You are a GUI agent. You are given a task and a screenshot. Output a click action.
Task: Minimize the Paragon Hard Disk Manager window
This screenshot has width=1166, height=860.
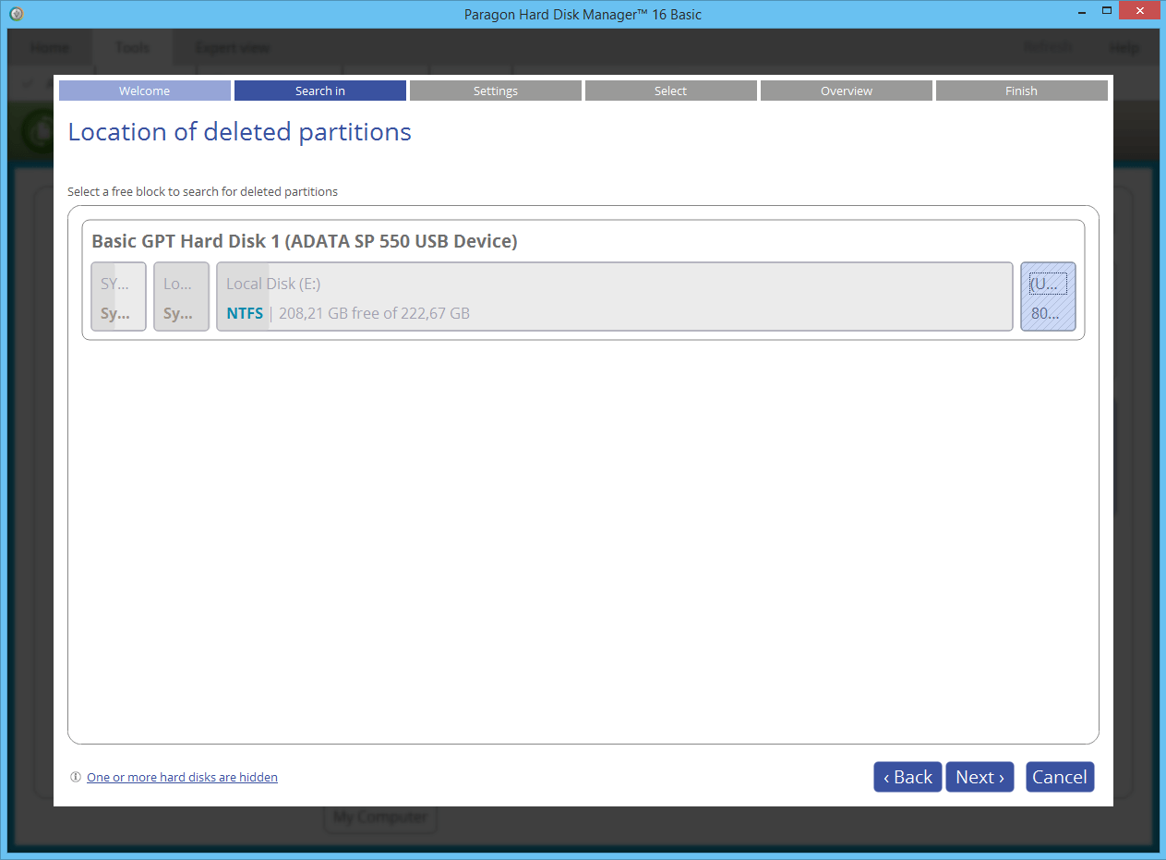[x=1078, y=12]
